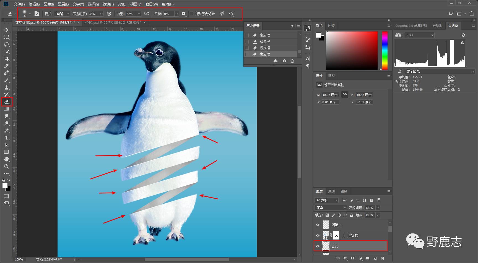Select the Horizontal Type tool
The image size is (478, 263).
point(6,138)
